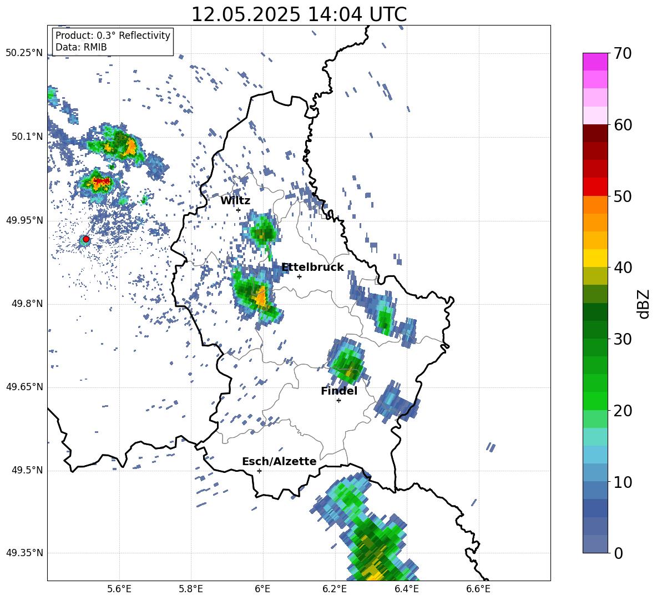Screen dimensions: 657x600
Task: Click the 6°E longitude label
Action: point(262,589)
